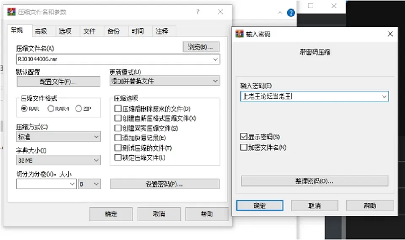The height and width of the screenshot is (240, 405).
Task: Check 加密文件名 checkbox
Action: [x=244, y=147]
